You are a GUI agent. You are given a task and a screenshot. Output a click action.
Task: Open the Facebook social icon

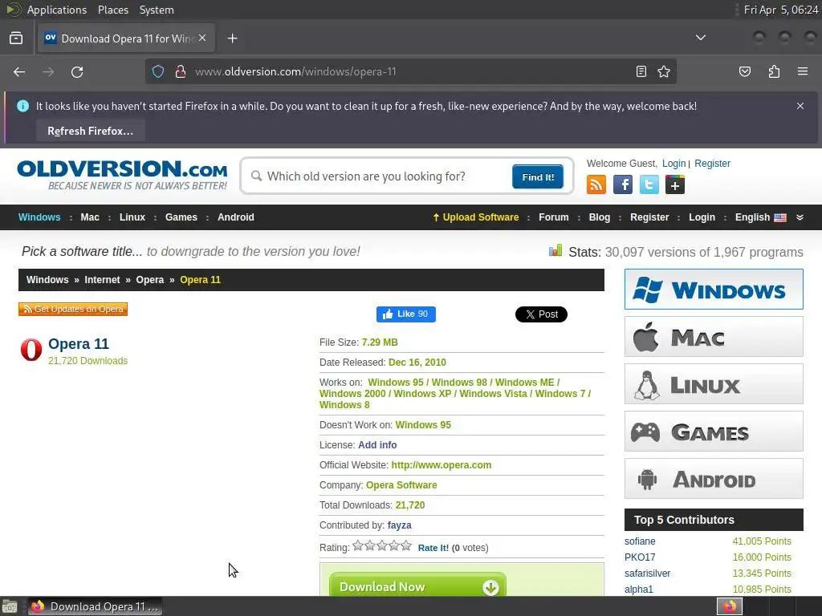pos(623,185)
